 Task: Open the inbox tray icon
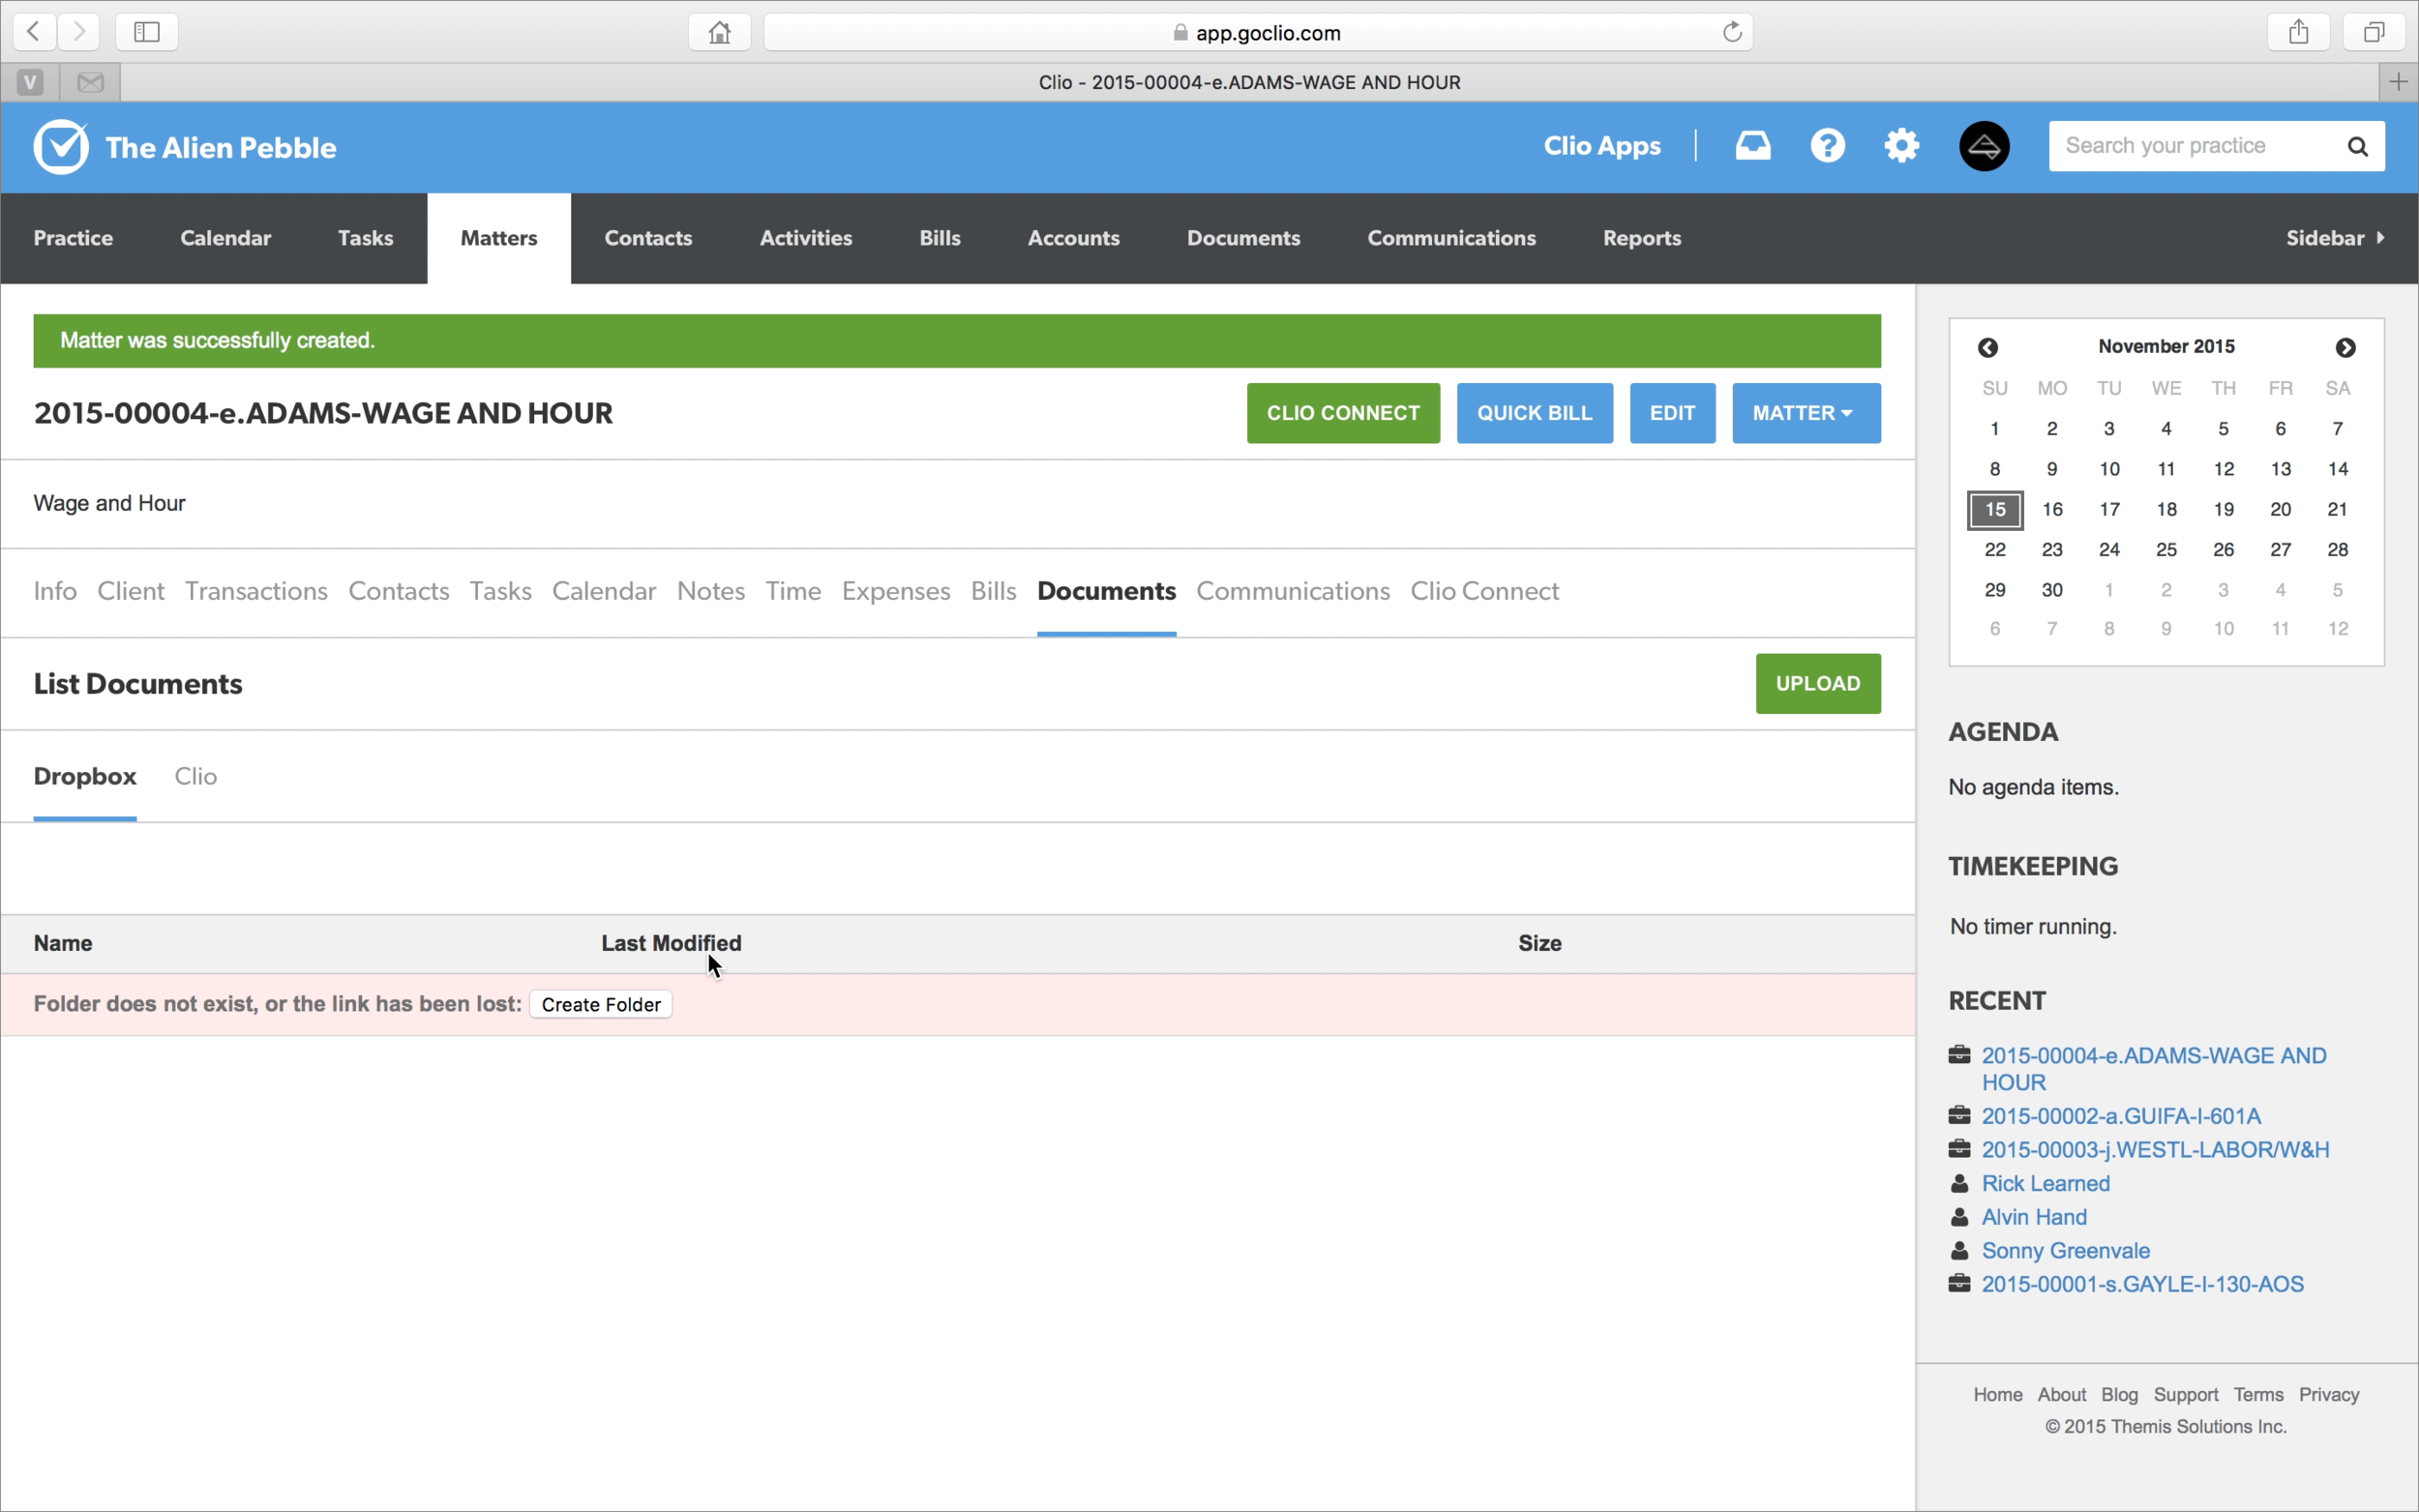pyautogui.click(x=1752, y=146)
